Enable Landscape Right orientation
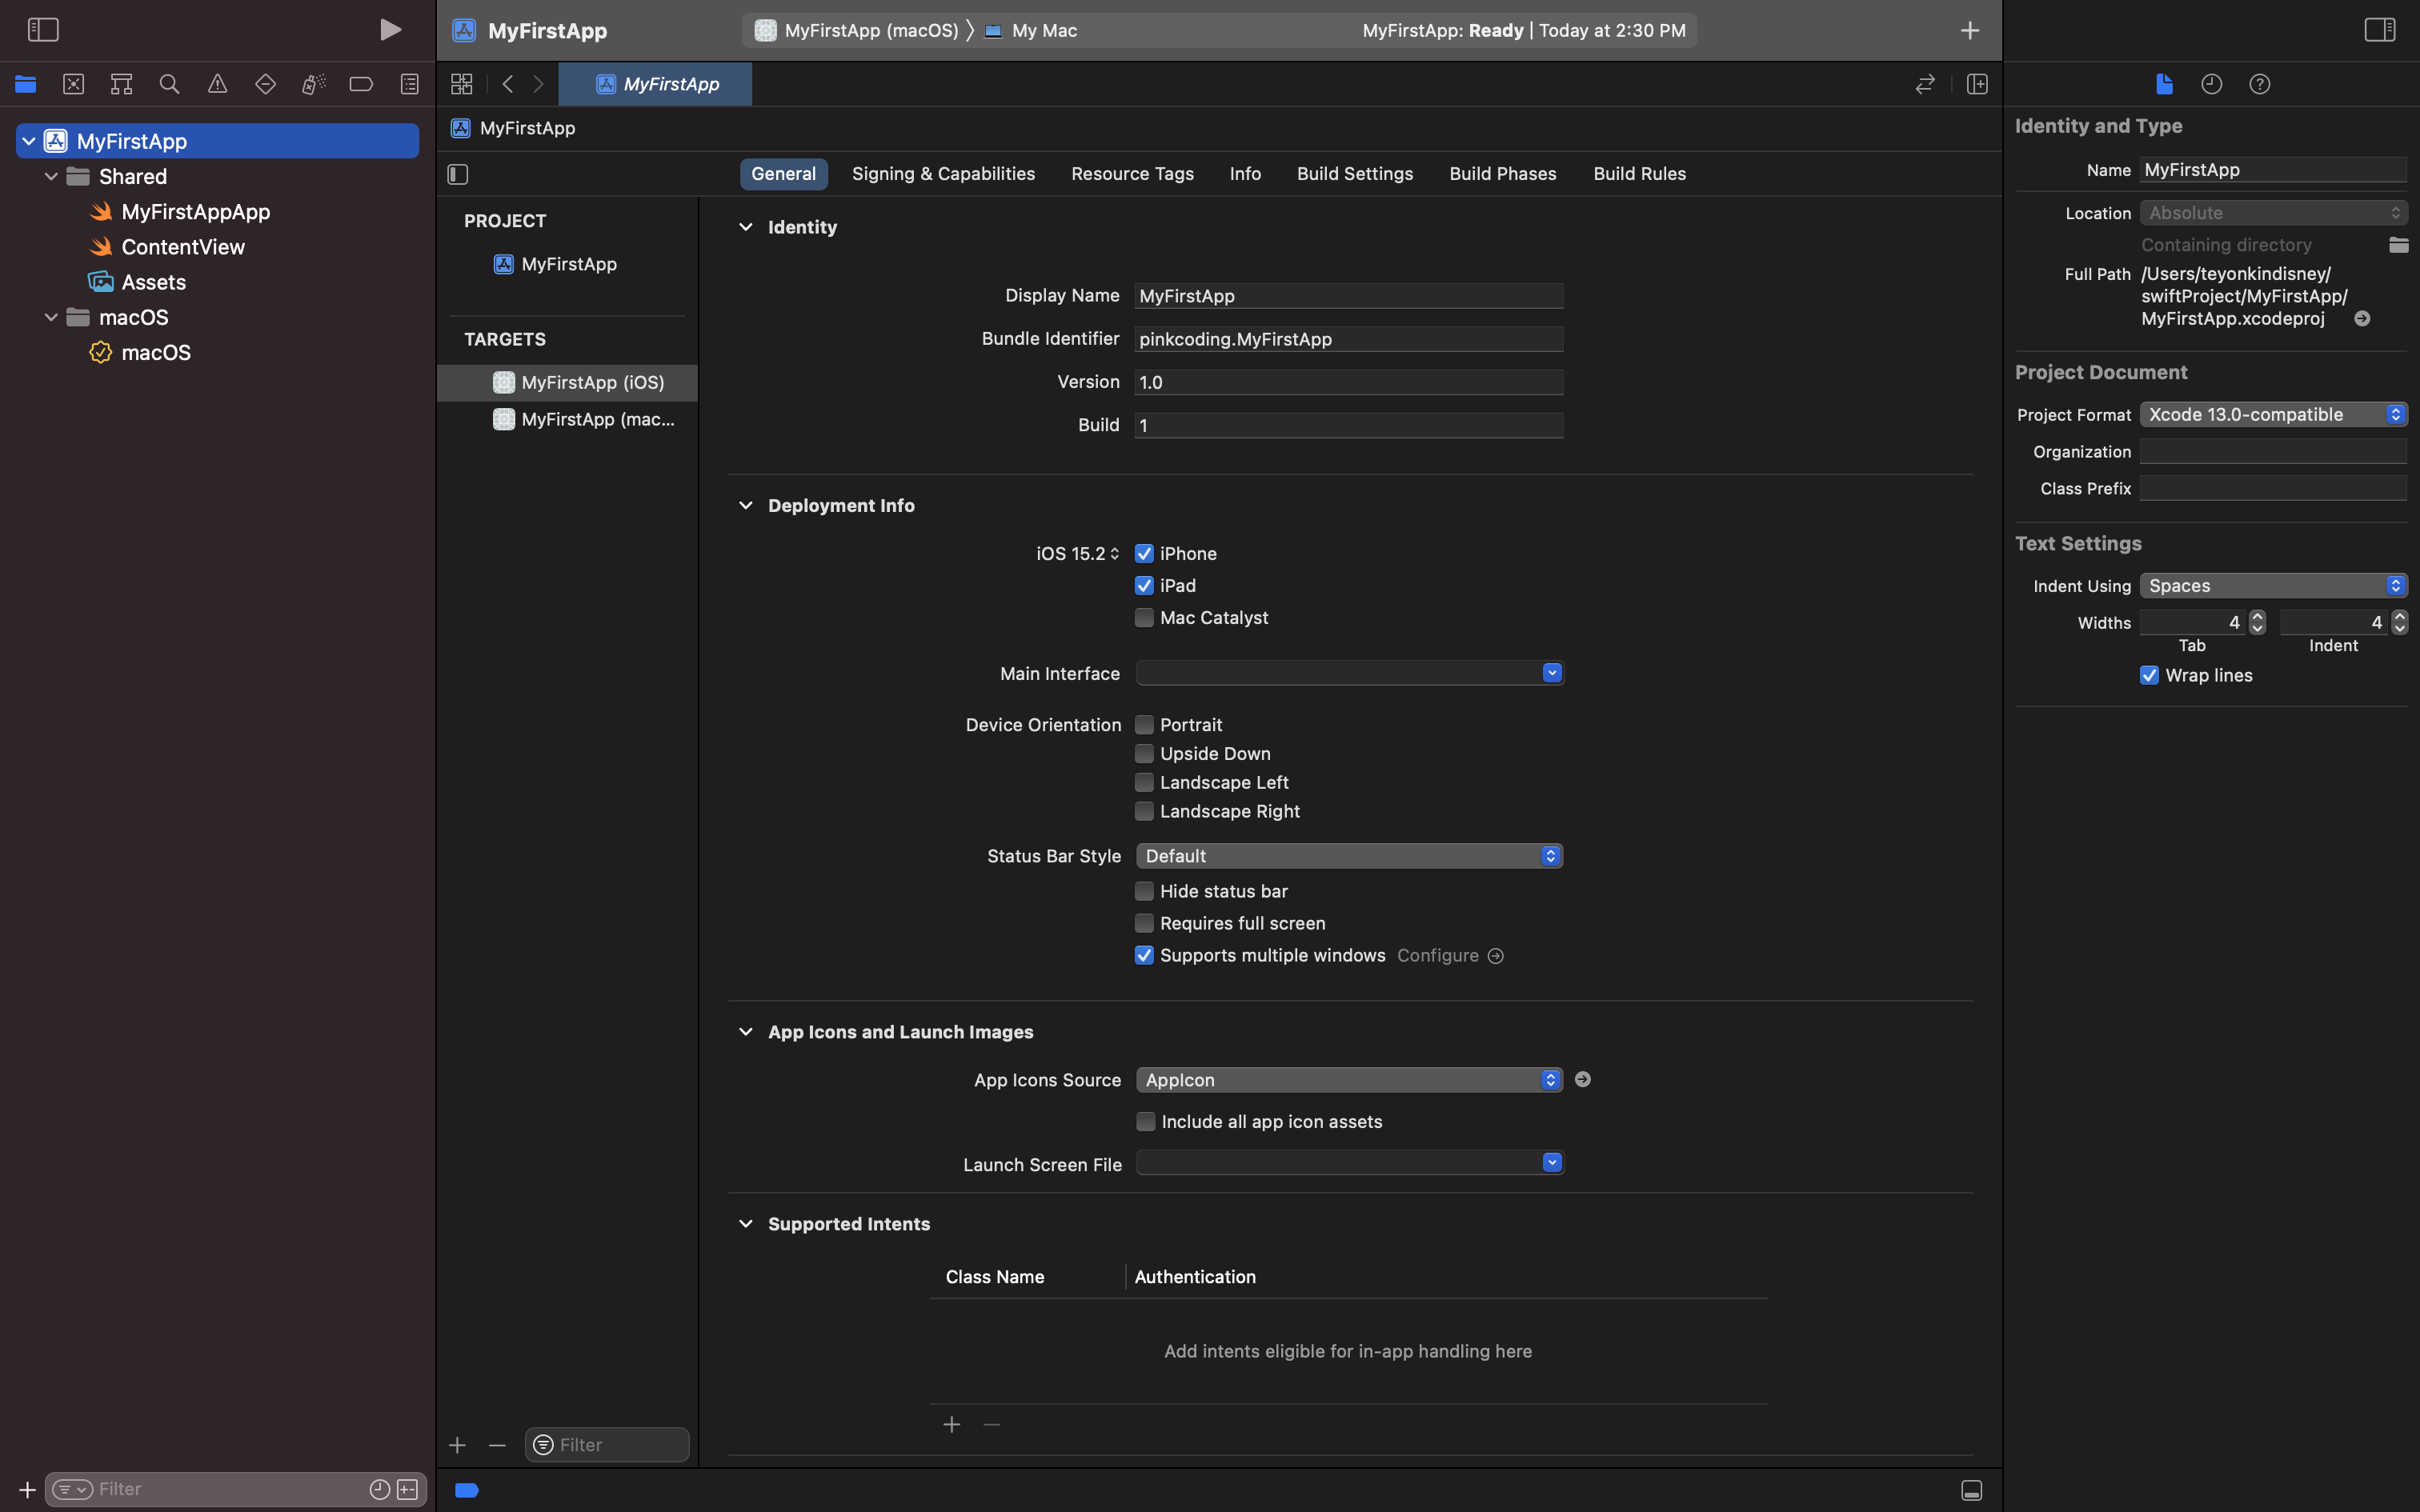 tap(1144, 811)
